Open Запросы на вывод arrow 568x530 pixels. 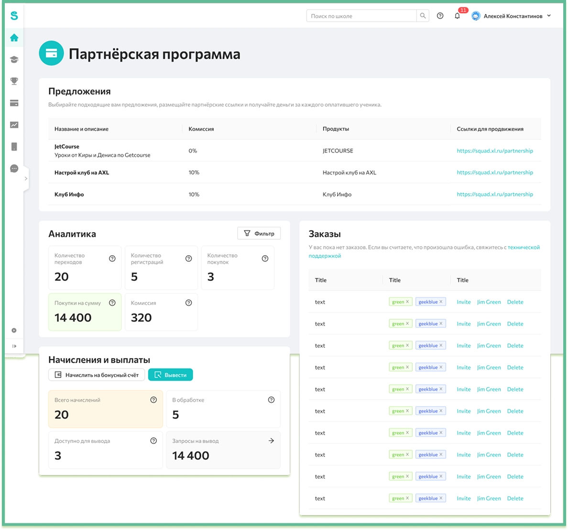coord(271,441)
